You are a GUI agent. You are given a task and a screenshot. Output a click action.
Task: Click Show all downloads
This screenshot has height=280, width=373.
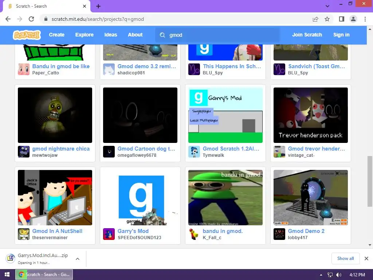(345, 258)
